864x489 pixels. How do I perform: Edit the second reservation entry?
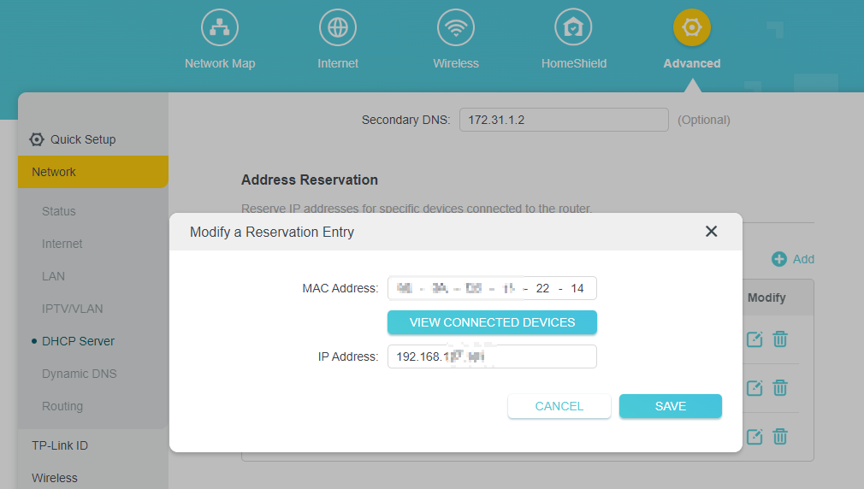tap(755, 387)
